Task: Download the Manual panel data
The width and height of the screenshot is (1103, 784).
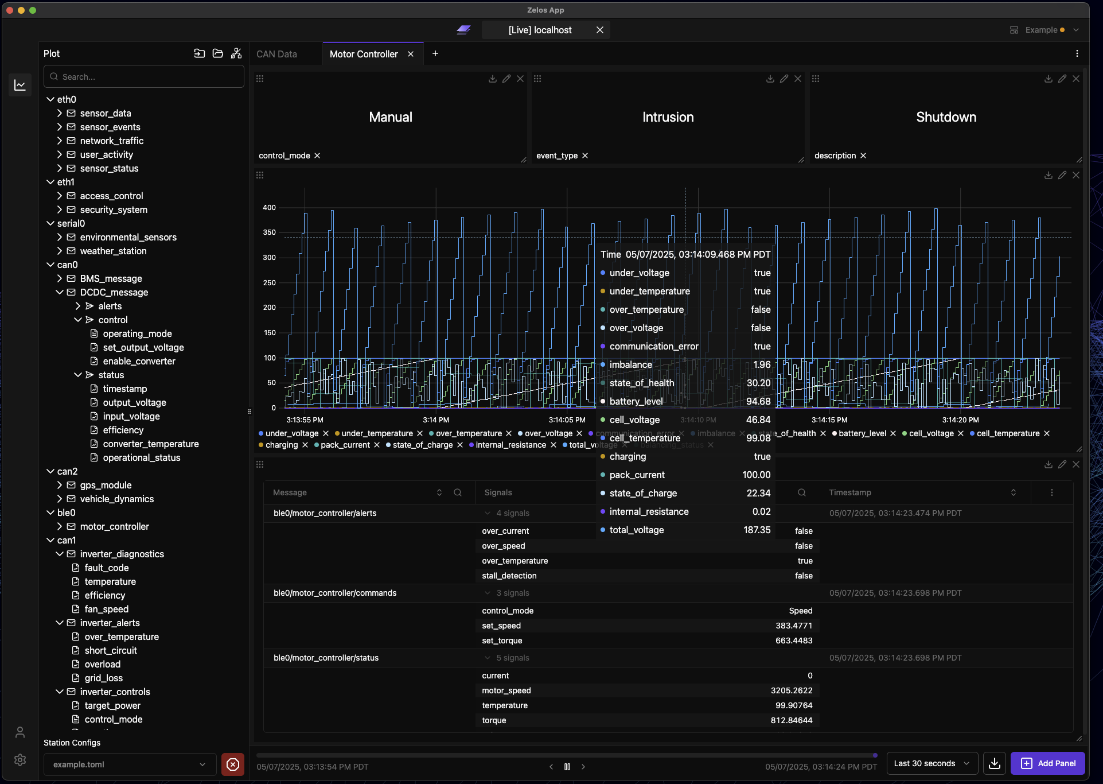Action: coord(492,79)
